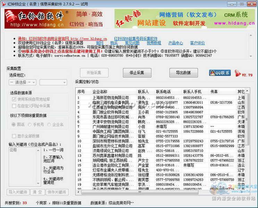Click contact cell 王小莉
Image resolution: width=258 pixels, height=208 pixels.
pyautogui.click(x=143, y=112)
